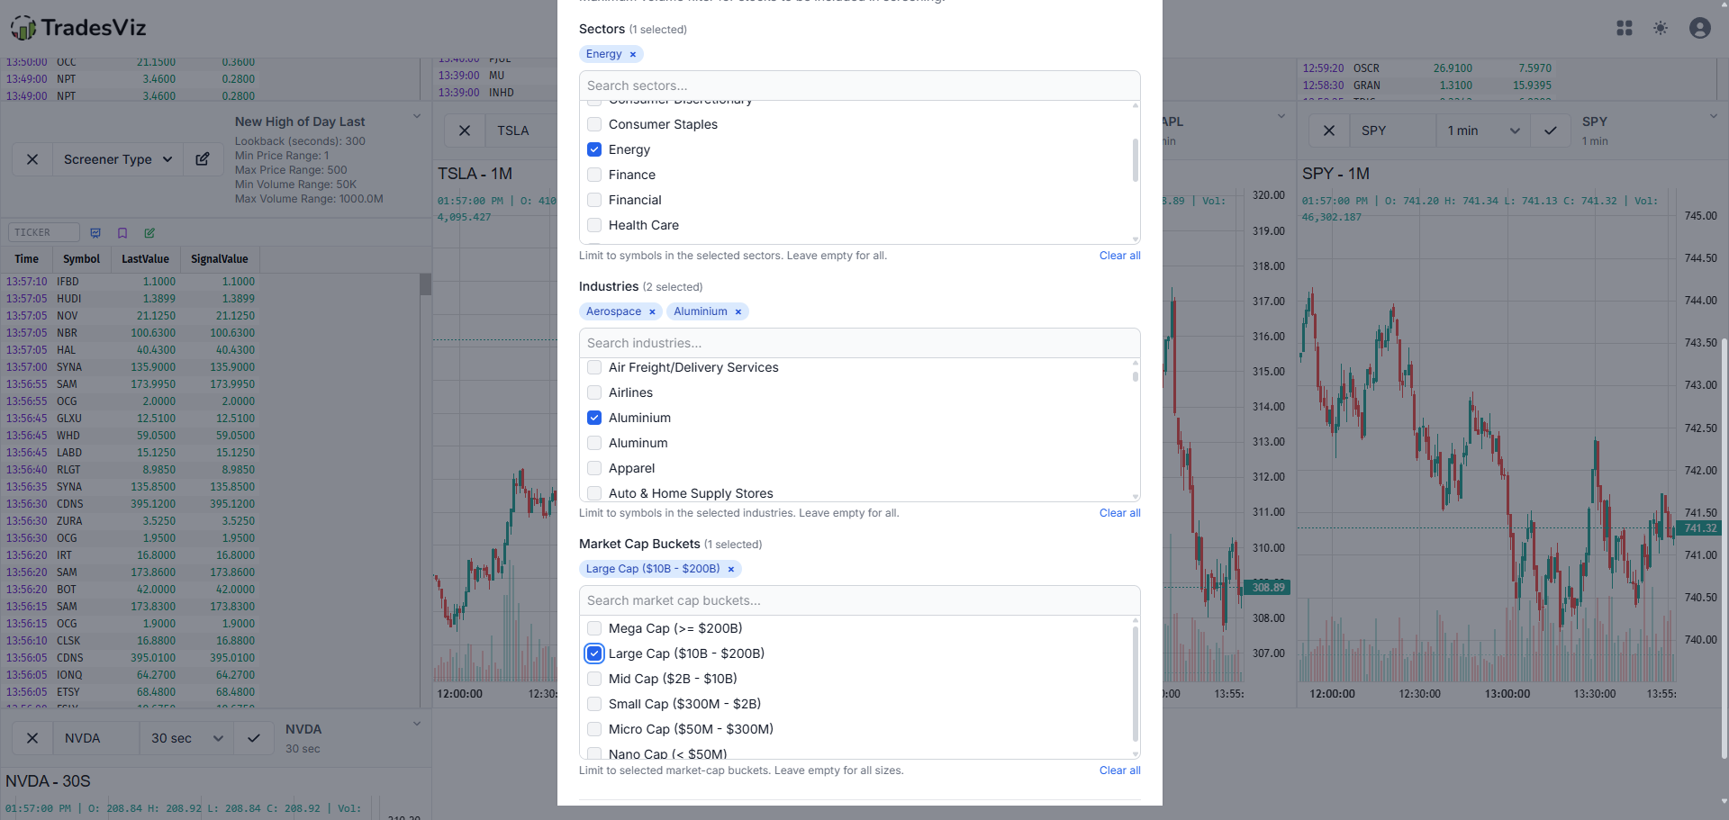This screenshot has height=820, width=1729.
Task: Check the Apparel industry checkbox
Action: (x=594, y=468)
